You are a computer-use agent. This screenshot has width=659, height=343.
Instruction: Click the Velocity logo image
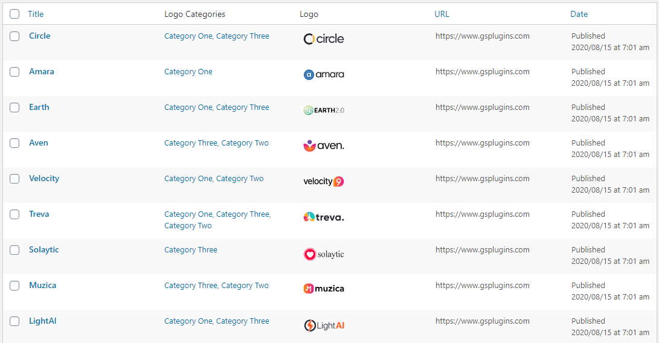click(324, 181)
